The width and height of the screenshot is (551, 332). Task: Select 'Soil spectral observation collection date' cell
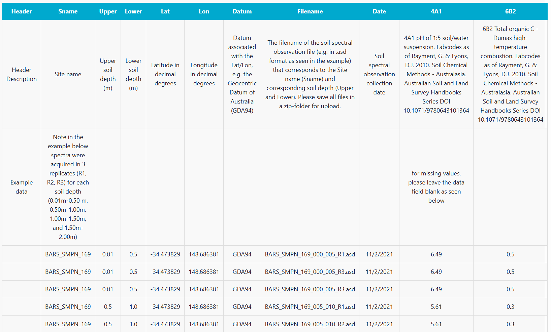coord(379,74)
